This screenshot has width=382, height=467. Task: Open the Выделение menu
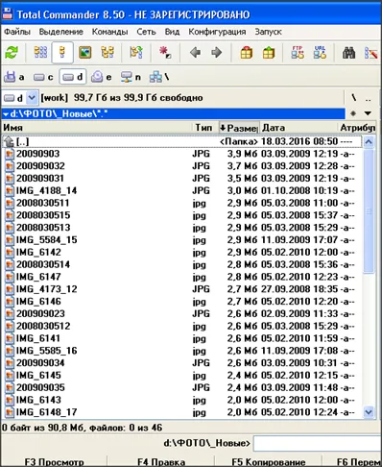(x=60, y=32)
